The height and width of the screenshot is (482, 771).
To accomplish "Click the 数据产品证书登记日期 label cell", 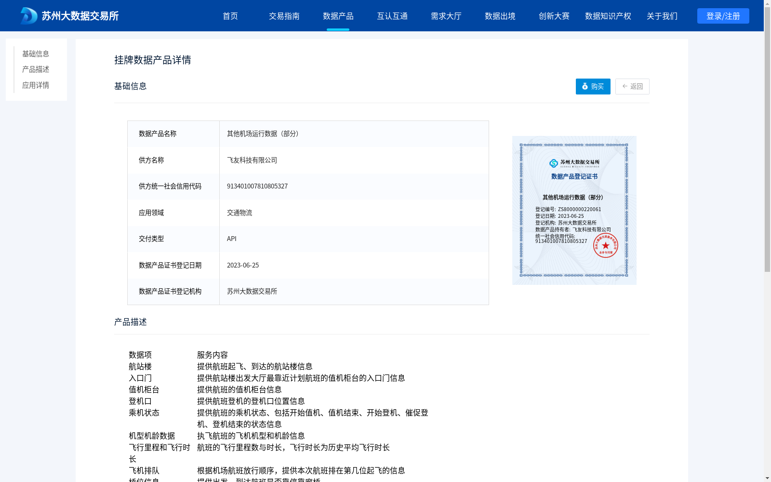I will pyautogui.click(x=173, y=265).
